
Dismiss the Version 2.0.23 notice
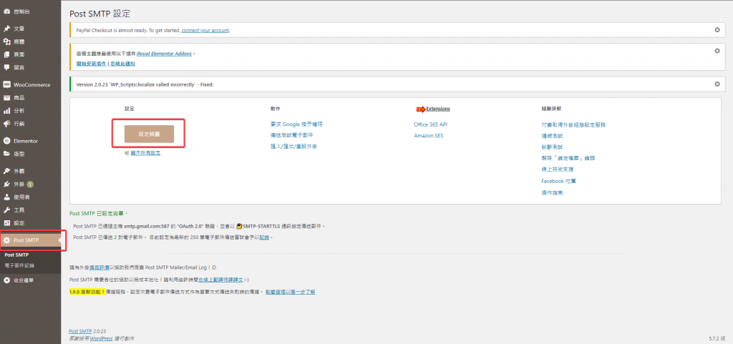point(717,84)
